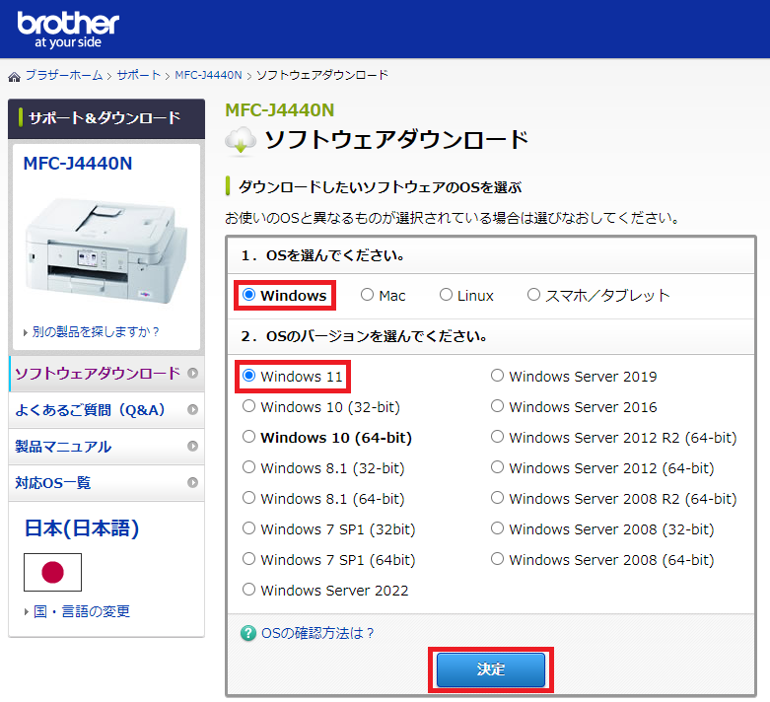The width and height of the screenshot is (770, 702).
Task: Select the Linux OS radio button
Action: tap(446, 295)
